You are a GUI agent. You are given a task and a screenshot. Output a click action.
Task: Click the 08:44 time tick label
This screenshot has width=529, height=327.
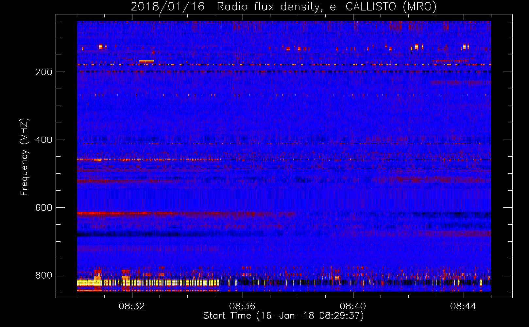pos(463,306)
